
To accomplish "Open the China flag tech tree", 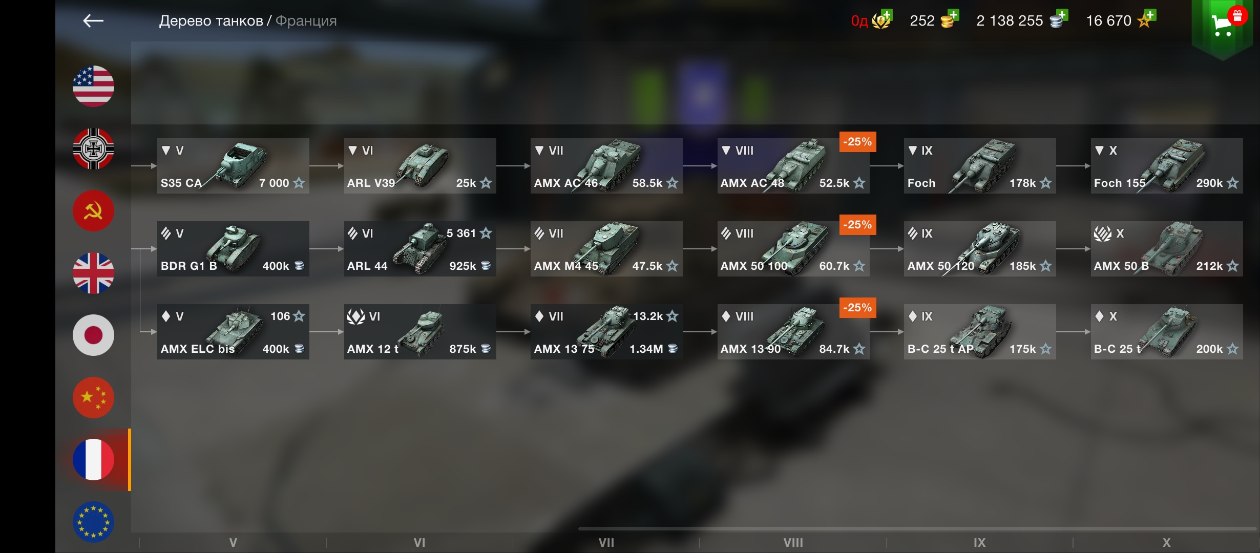I will point(93,398).
